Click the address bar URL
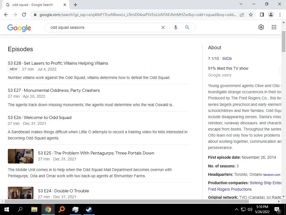 138,15
